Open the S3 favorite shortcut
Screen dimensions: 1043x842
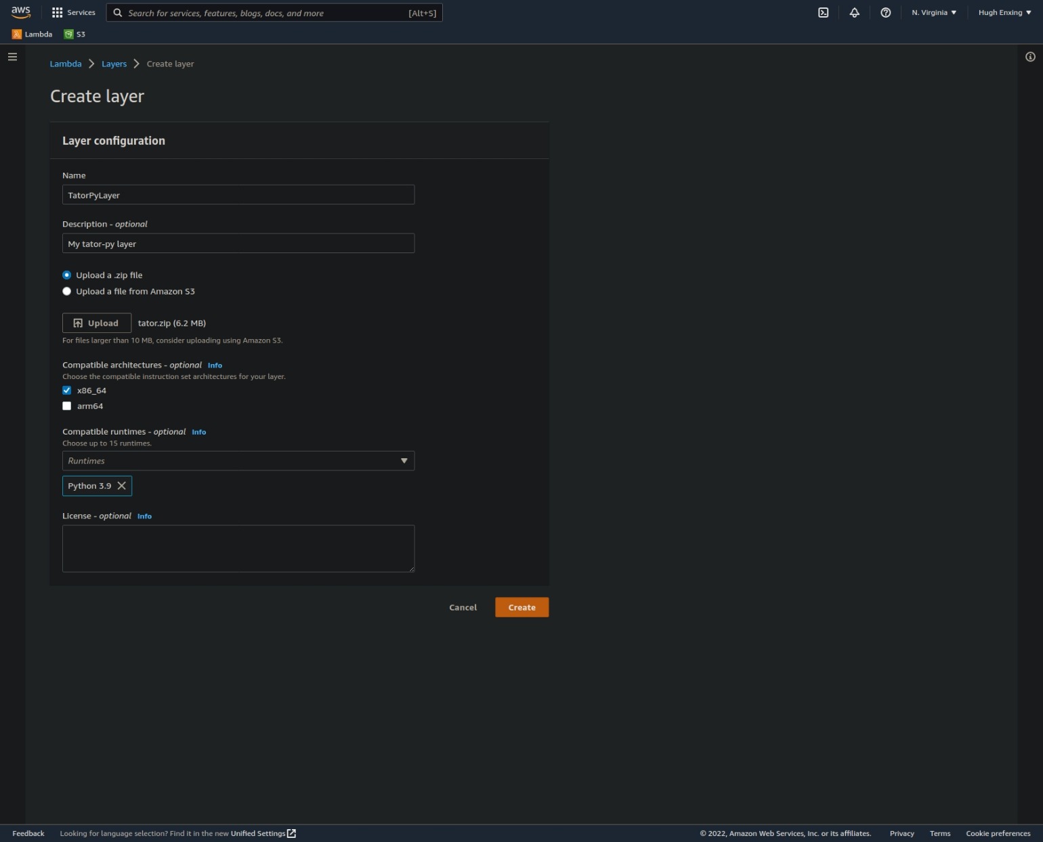click(x=74, y=34)
